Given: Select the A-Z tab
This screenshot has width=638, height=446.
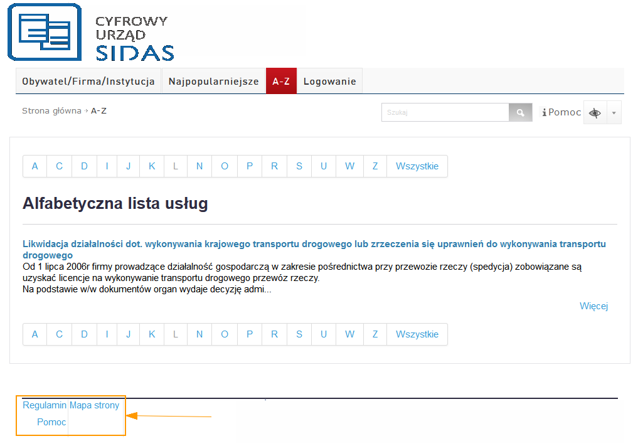Looking at the screenshot, I should pyautogui.click(x=281, y=82).
